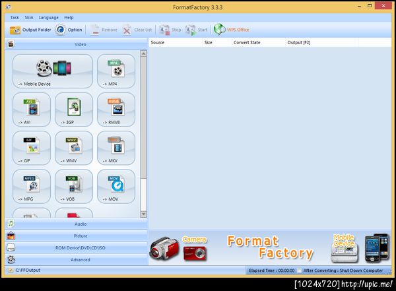
Task: Click the Format Factory logo banner
Action: [x=270, y=247]
